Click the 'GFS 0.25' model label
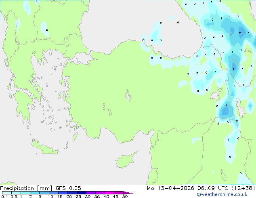256x198 pixels. tap(68, 188)
